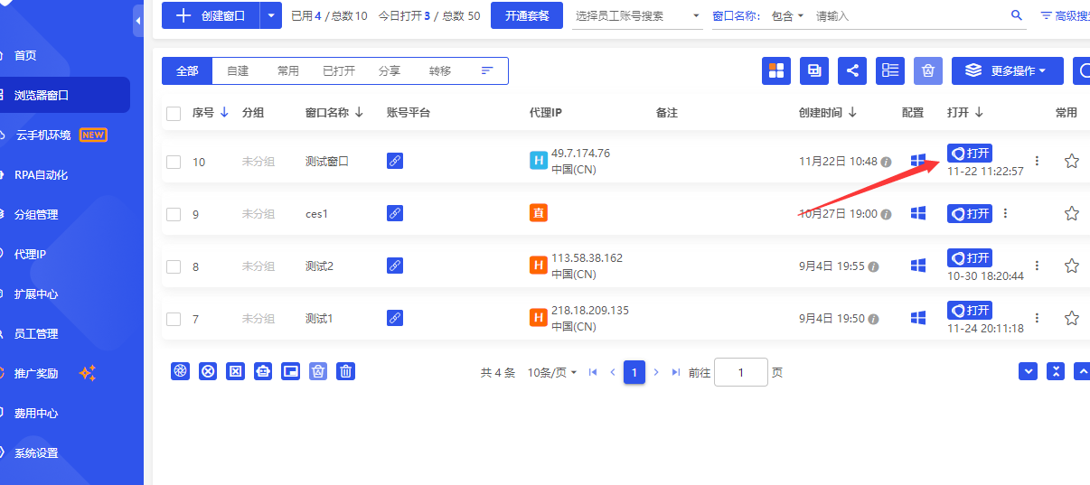Star the 测试窗口 row as favorite

click(x=1071, y=161)
